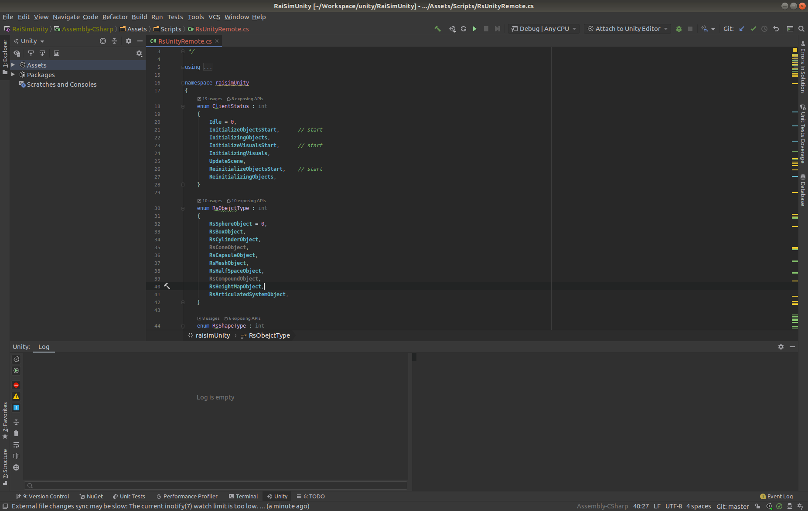Click the Git Commit green checkmark

point(753,29)
